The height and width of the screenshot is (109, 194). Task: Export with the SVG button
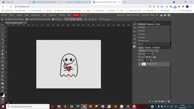click(79, 19)
